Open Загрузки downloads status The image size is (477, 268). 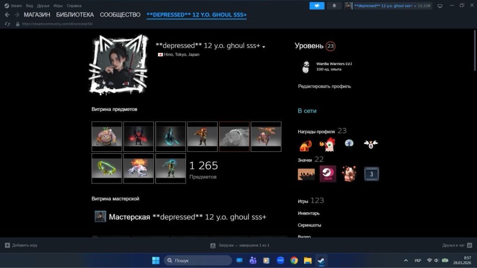tap(240, 245)
